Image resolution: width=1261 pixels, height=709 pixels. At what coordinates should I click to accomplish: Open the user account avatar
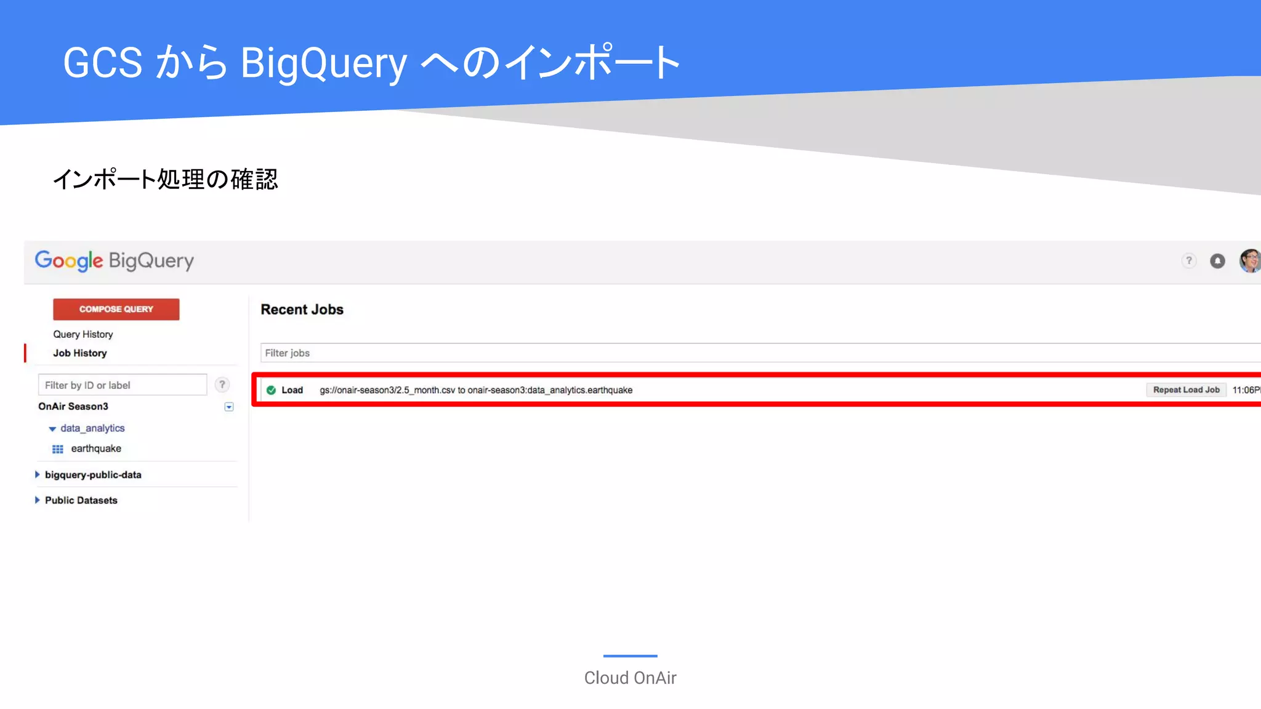[1250, 261]
